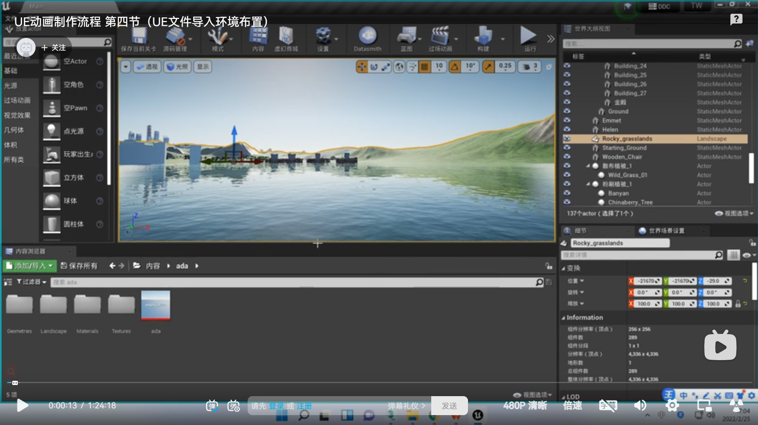
Task: Click the Perspective view button
Action: pyautogui.click(x=147, y=67)
